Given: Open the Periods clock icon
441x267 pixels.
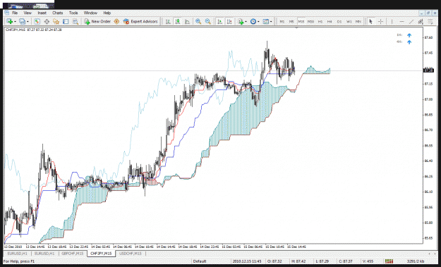Looking at the screenshot, I should pyautogui.click(x=253, y=21).
